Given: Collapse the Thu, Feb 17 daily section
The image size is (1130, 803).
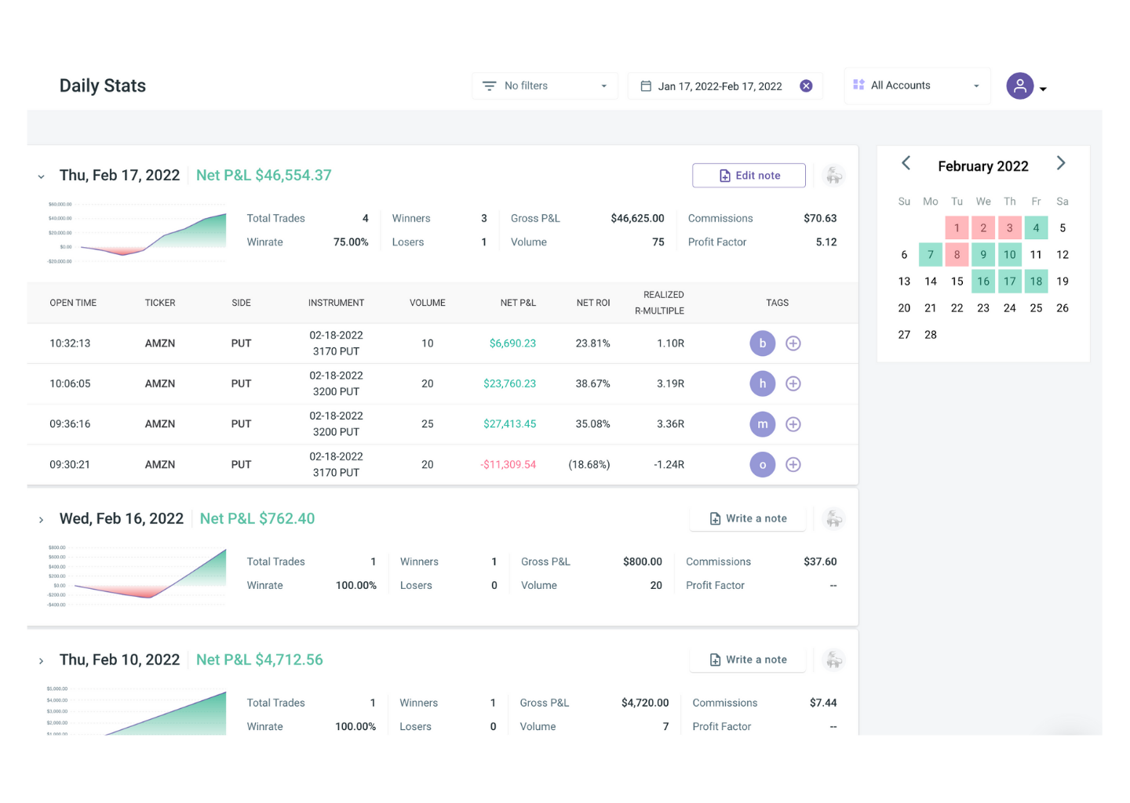Looking at the screenshot, I should pyautogui.click(x=41, y=176).
